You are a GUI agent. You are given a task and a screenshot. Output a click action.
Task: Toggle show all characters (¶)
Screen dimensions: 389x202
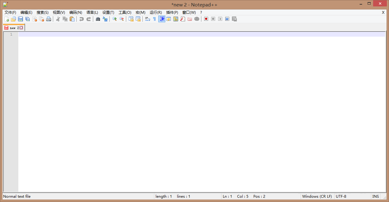tap(154, 19)
